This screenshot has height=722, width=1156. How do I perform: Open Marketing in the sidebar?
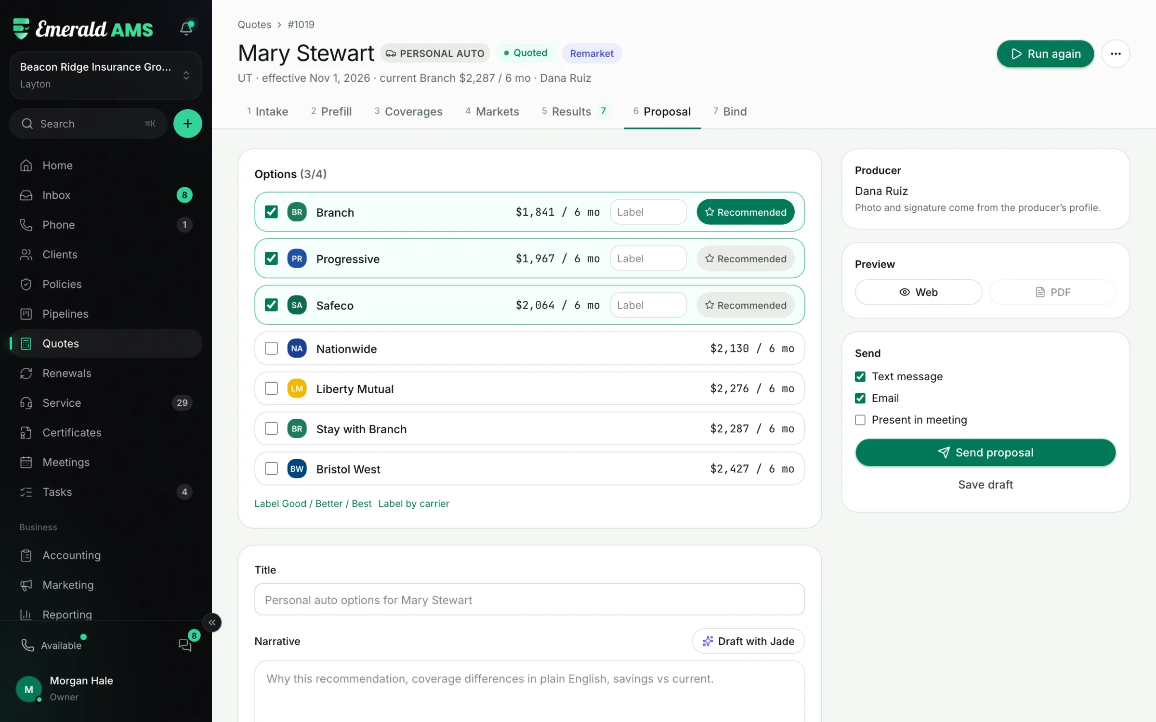coord(105,585)
